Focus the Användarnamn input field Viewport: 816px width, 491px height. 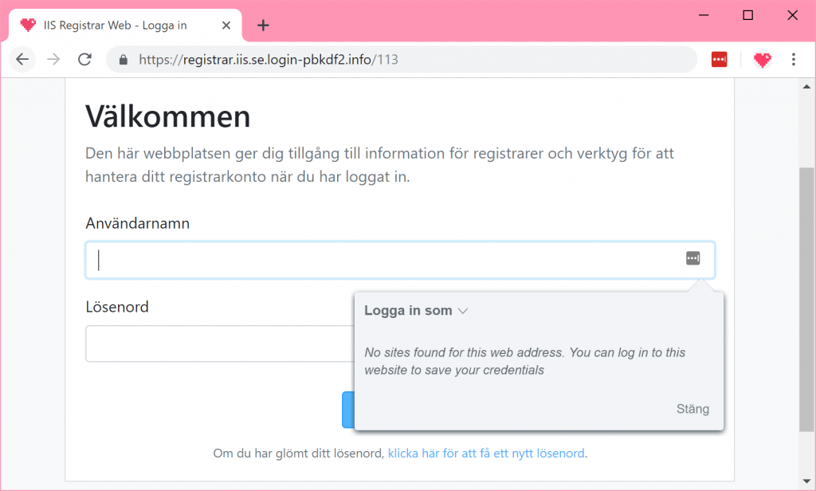[x=400, y=260]
